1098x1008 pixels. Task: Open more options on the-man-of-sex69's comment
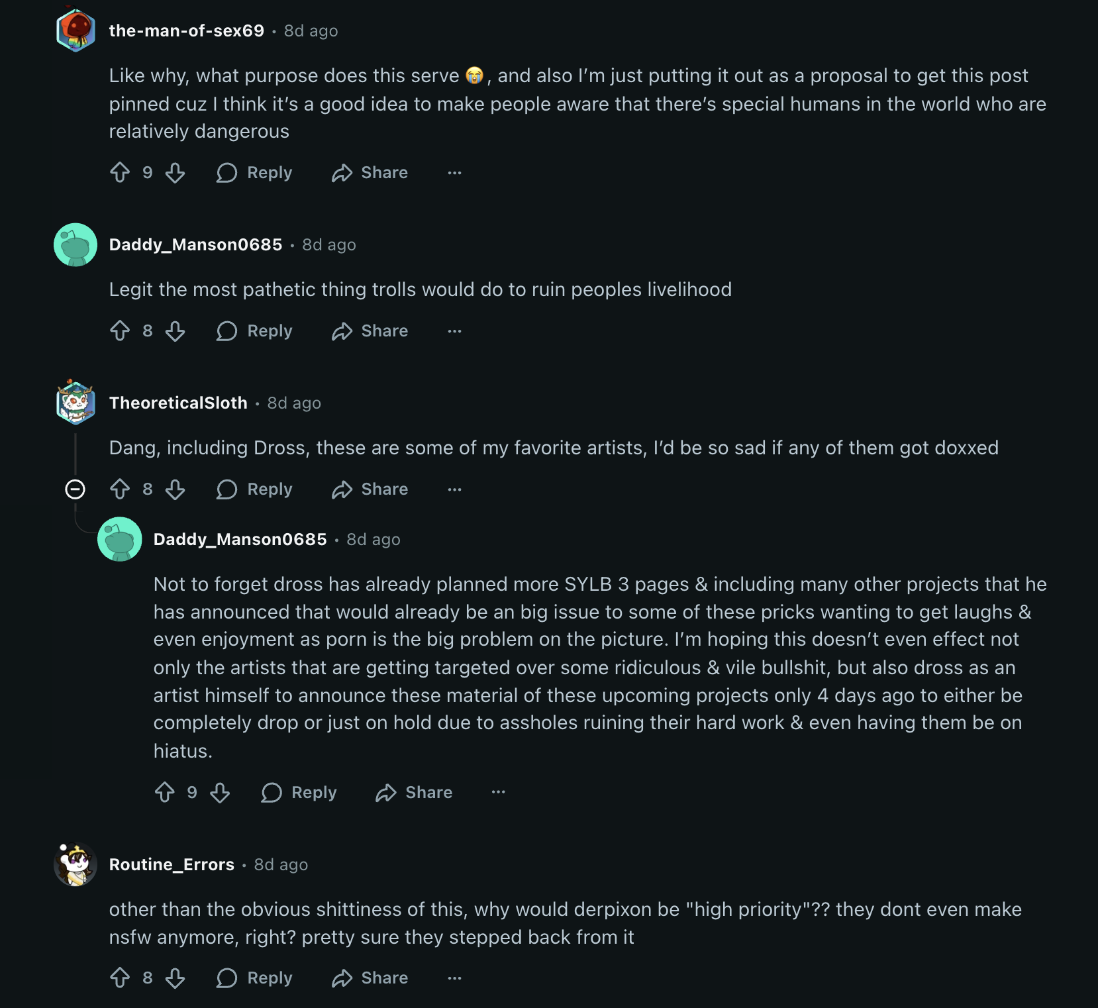click(x=454, y=173)
